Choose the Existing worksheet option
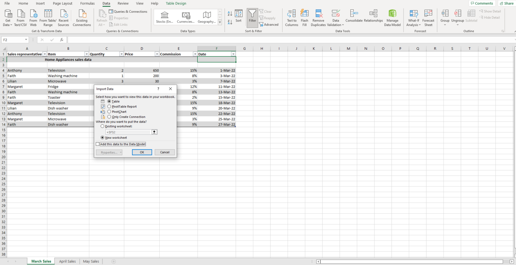516x265 pixels. (x=102, y=126)
